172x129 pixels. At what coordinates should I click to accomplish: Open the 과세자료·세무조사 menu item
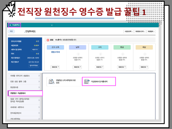click(x=25, y=107)
